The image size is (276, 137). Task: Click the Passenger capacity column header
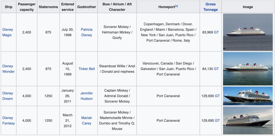pyautogui.click(x=27, y=7)
